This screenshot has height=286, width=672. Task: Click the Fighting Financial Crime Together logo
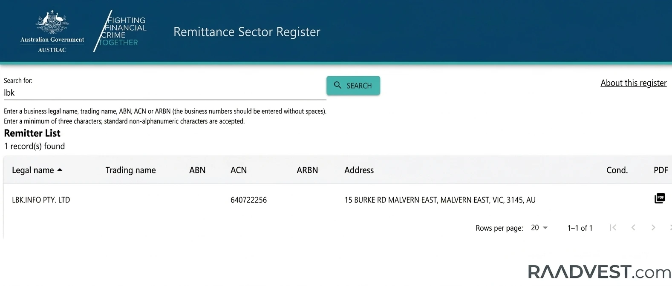coord(120,31)
